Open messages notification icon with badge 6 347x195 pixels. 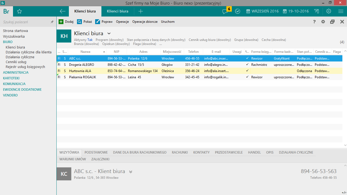coord(225,11)
